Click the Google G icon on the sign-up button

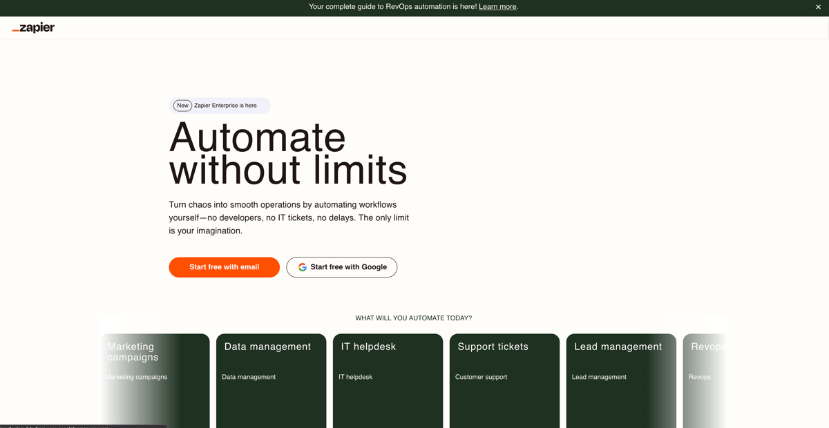coord(302,267)
